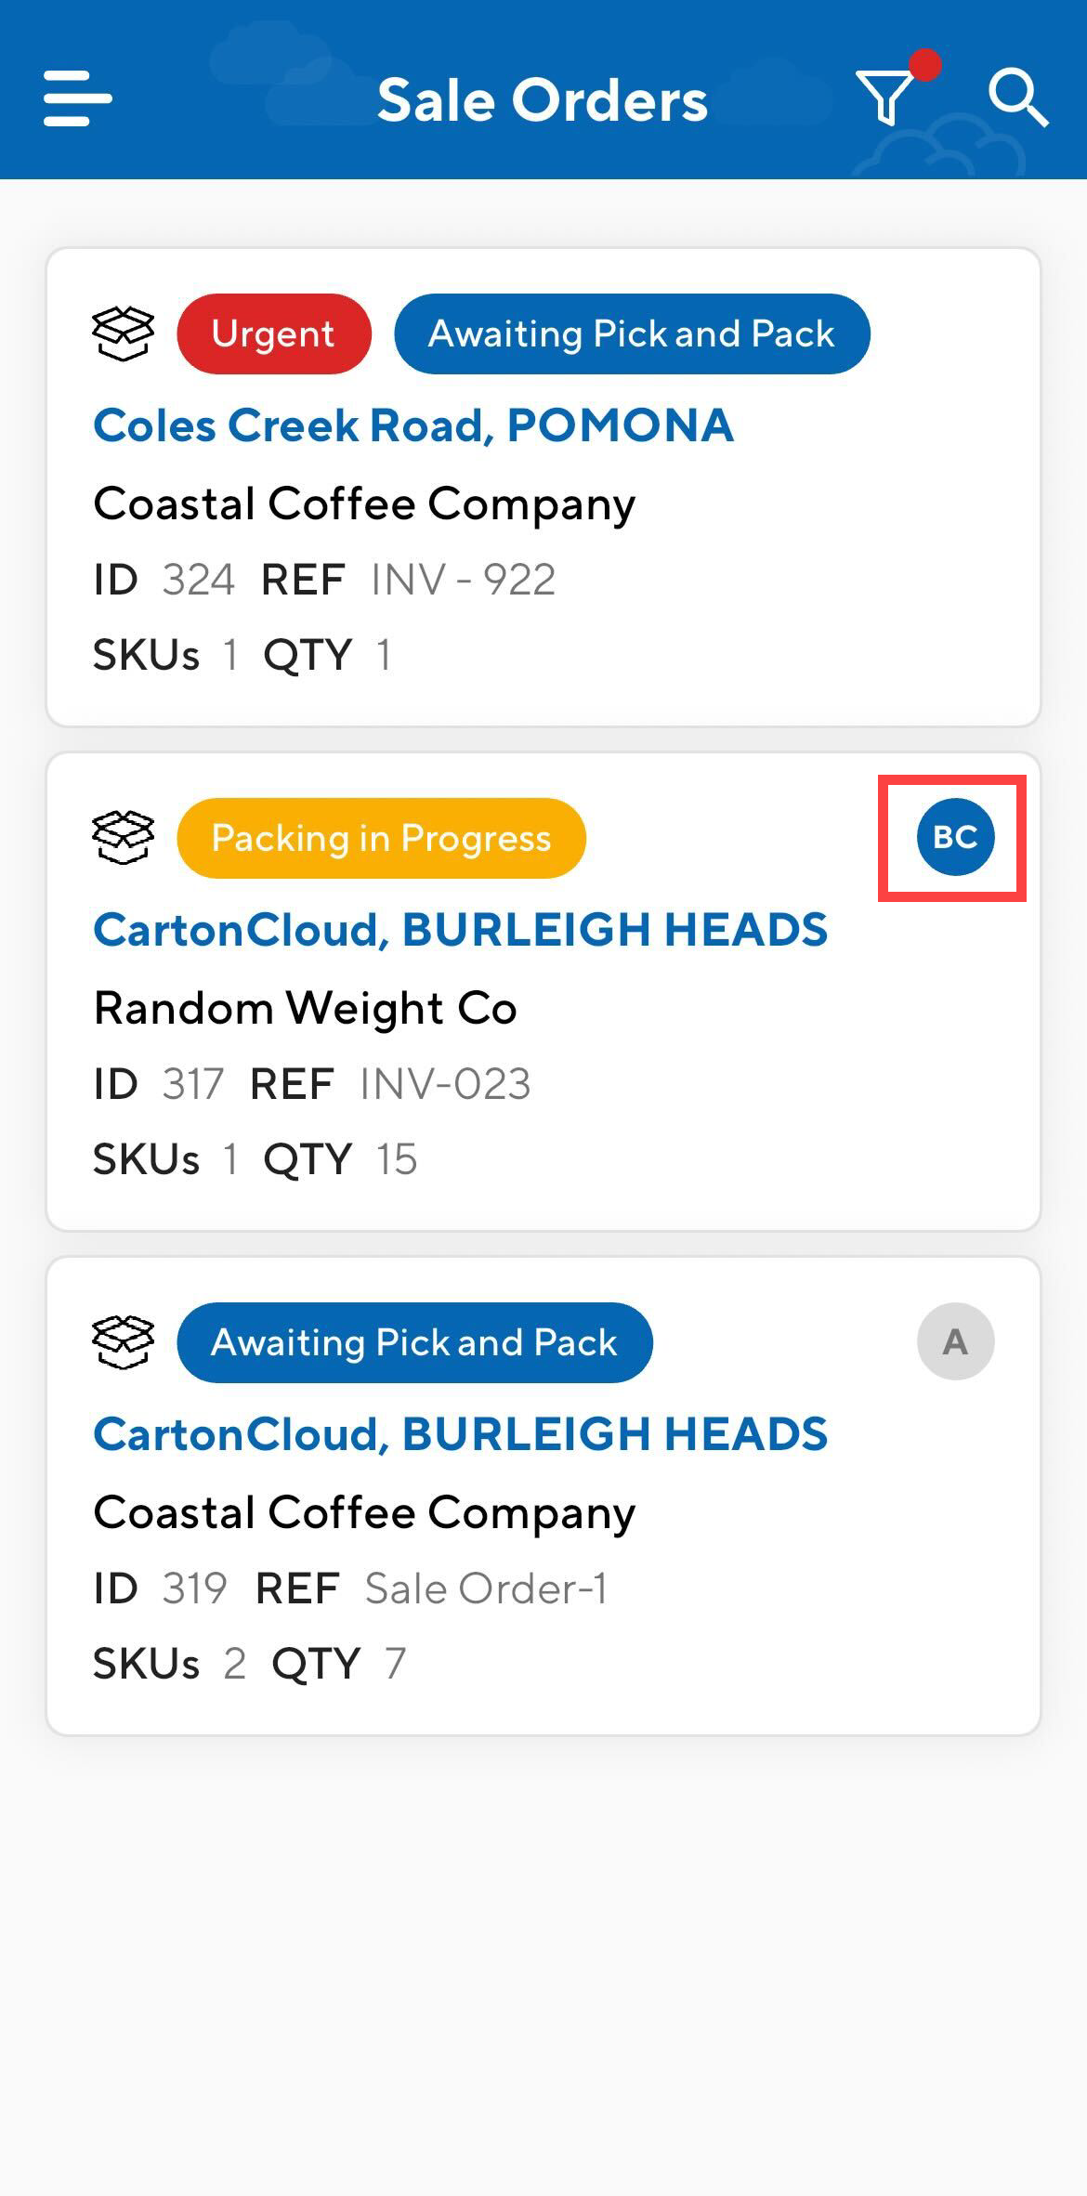Click Awaiting Pick and Pack badge on order 324
This screenshot has height=2196, width=1087.
tap(632, 333)
